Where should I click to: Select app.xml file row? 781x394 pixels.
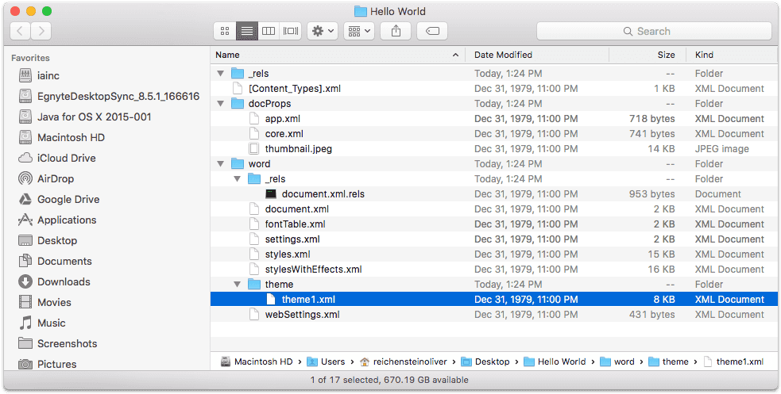(494, 119)
